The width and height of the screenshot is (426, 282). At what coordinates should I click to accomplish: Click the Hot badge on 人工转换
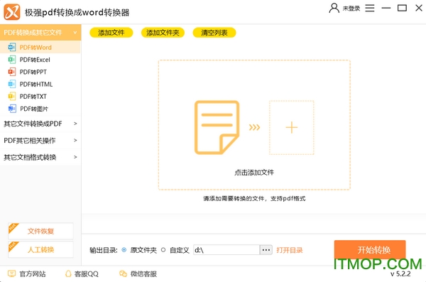(13, 246)
